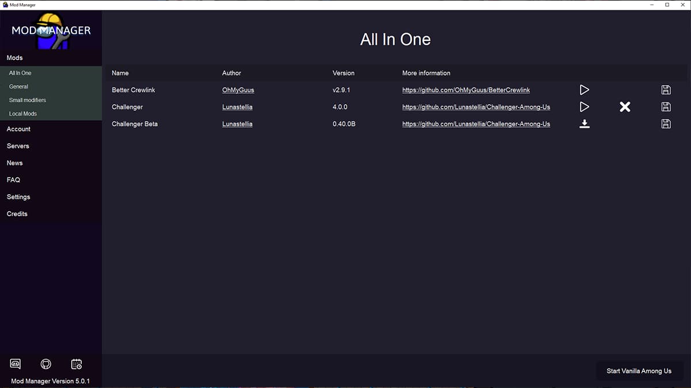The height and width of the screenshot is (388, 691).
Task: Open the Account section
Action: (x=19, y=129)
